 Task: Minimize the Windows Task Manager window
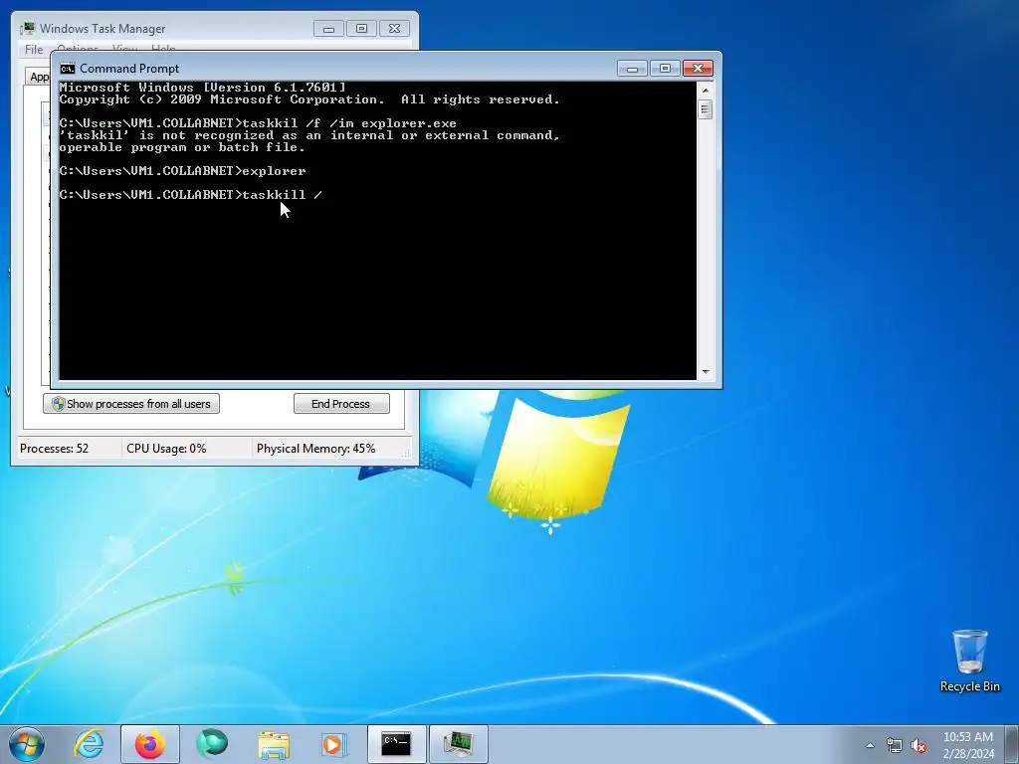pos(328,29)
